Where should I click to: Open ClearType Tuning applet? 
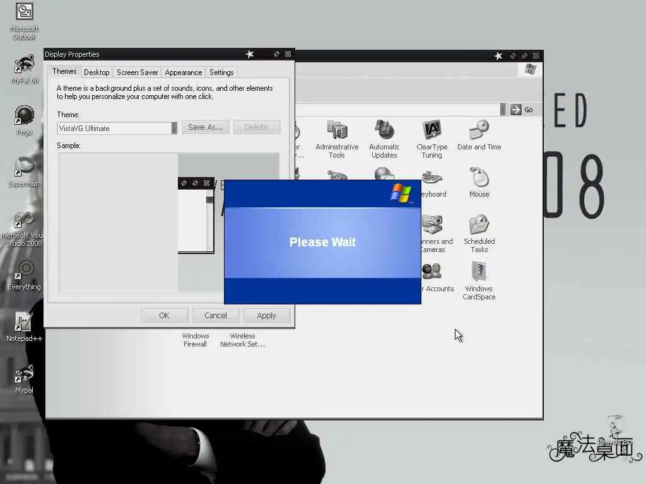click(432, 139)
